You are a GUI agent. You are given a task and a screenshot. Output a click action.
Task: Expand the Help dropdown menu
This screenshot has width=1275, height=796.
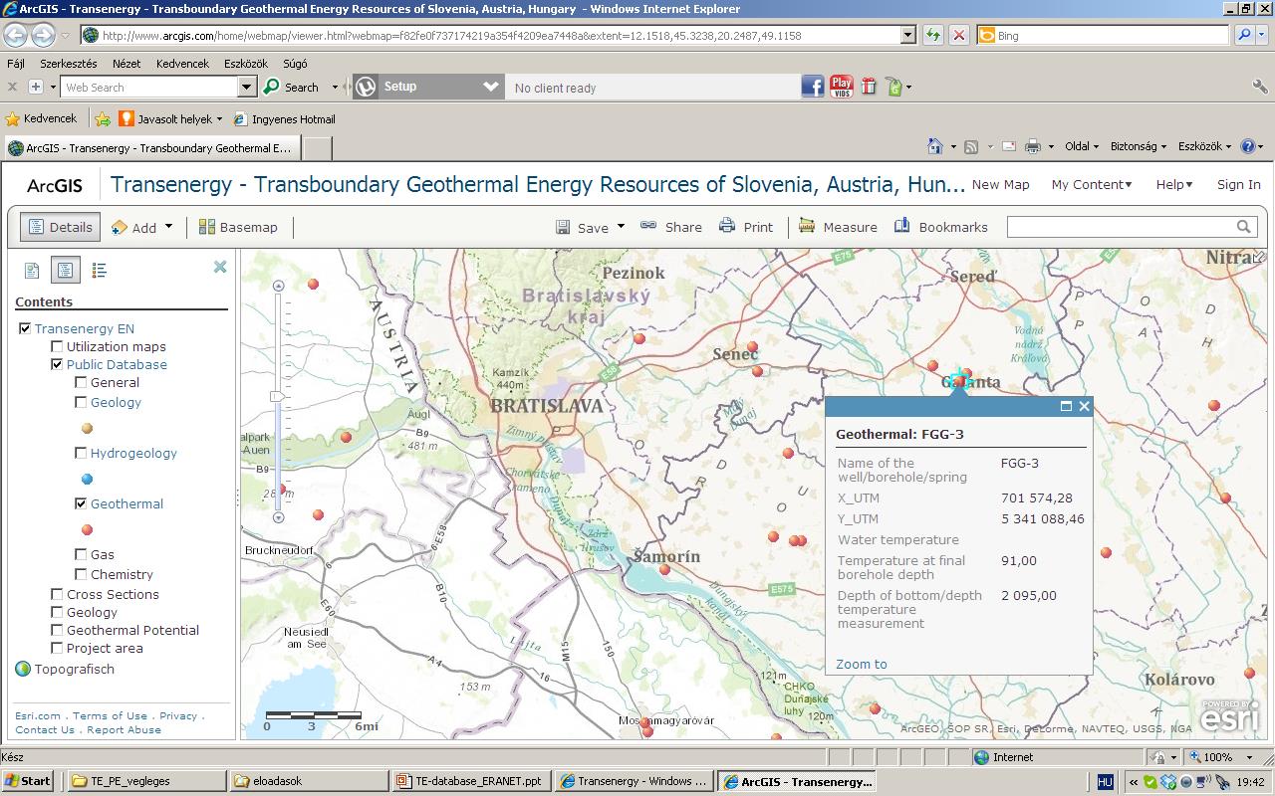(x=1174, y=184)
